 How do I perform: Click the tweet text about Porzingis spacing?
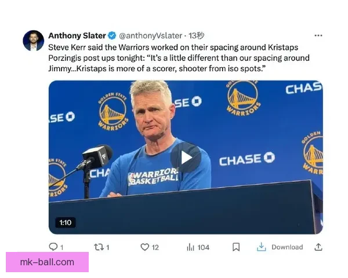coord(179,58)
